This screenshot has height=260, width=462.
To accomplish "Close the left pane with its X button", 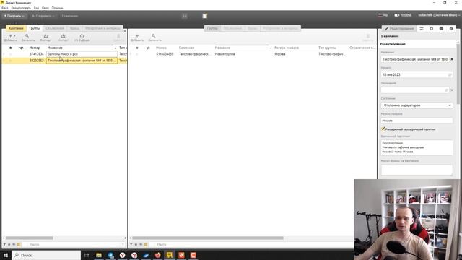I will point(125,31).
